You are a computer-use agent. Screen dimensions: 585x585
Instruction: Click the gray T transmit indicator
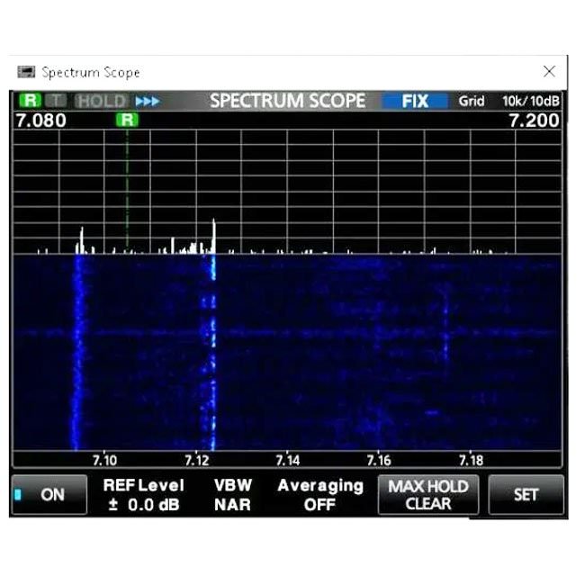click(x=54, y=102)
